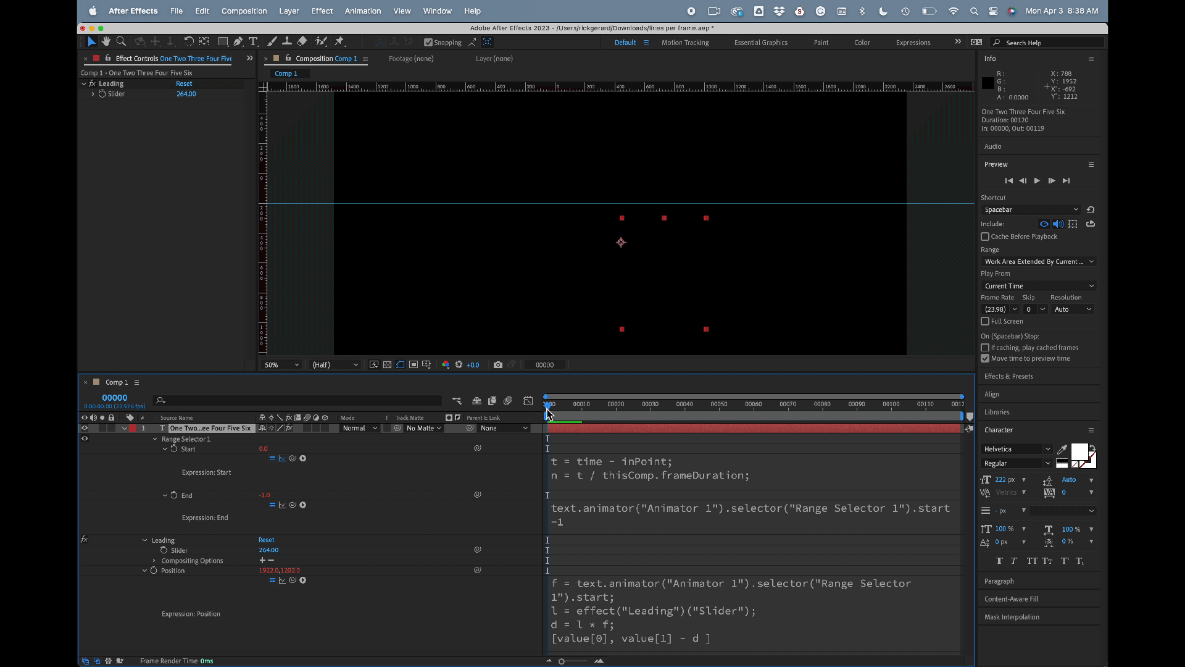1185x667 pixels.
Task: Collapse the Range Selector 1 property group
Action: point(155,439)
